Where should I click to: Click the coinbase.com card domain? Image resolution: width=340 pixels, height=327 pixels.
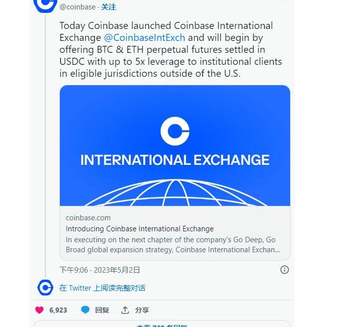88,218
